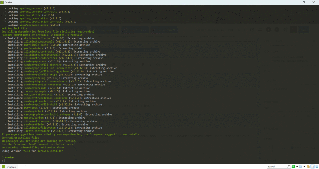Switch to the cmd.exe tab
Viewport: 319px width, 169px height.
coord(11,167)
